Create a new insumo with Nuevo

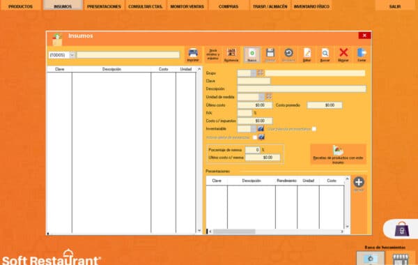click(x=251, y=55)
